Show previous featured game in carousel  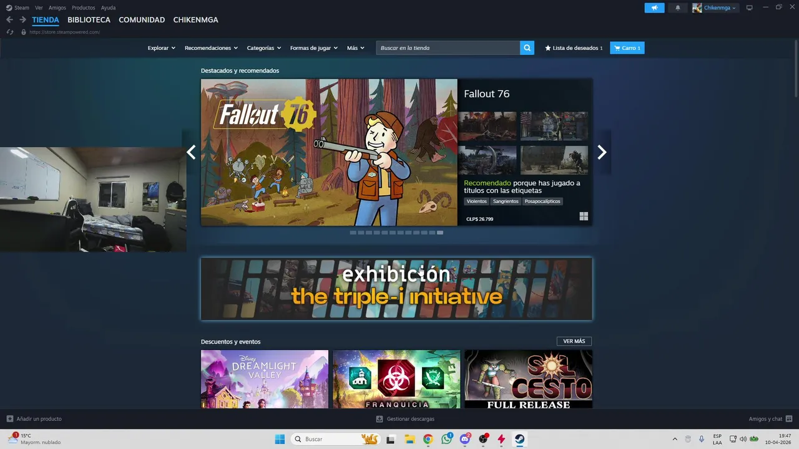click(191, 152)
